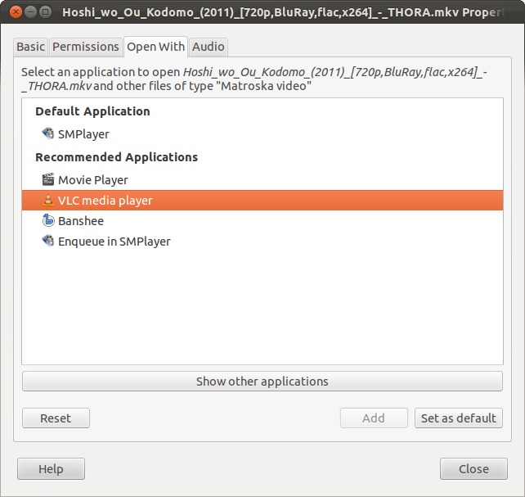Select the VLC media player row

pyautogui.click(x=262, y=200)
